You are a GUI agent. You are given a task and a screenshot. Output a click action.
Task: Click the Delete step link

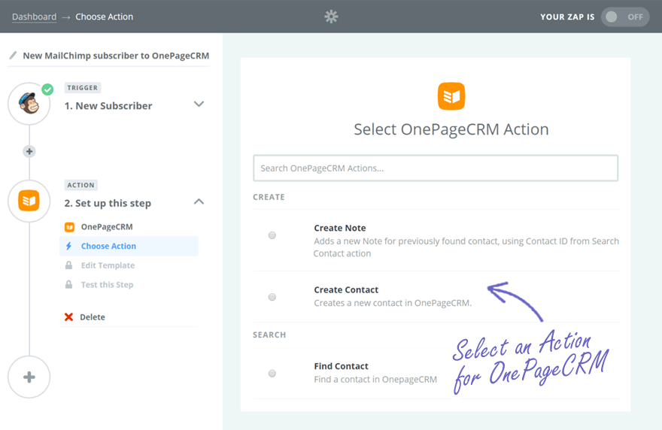click(93, 317)
